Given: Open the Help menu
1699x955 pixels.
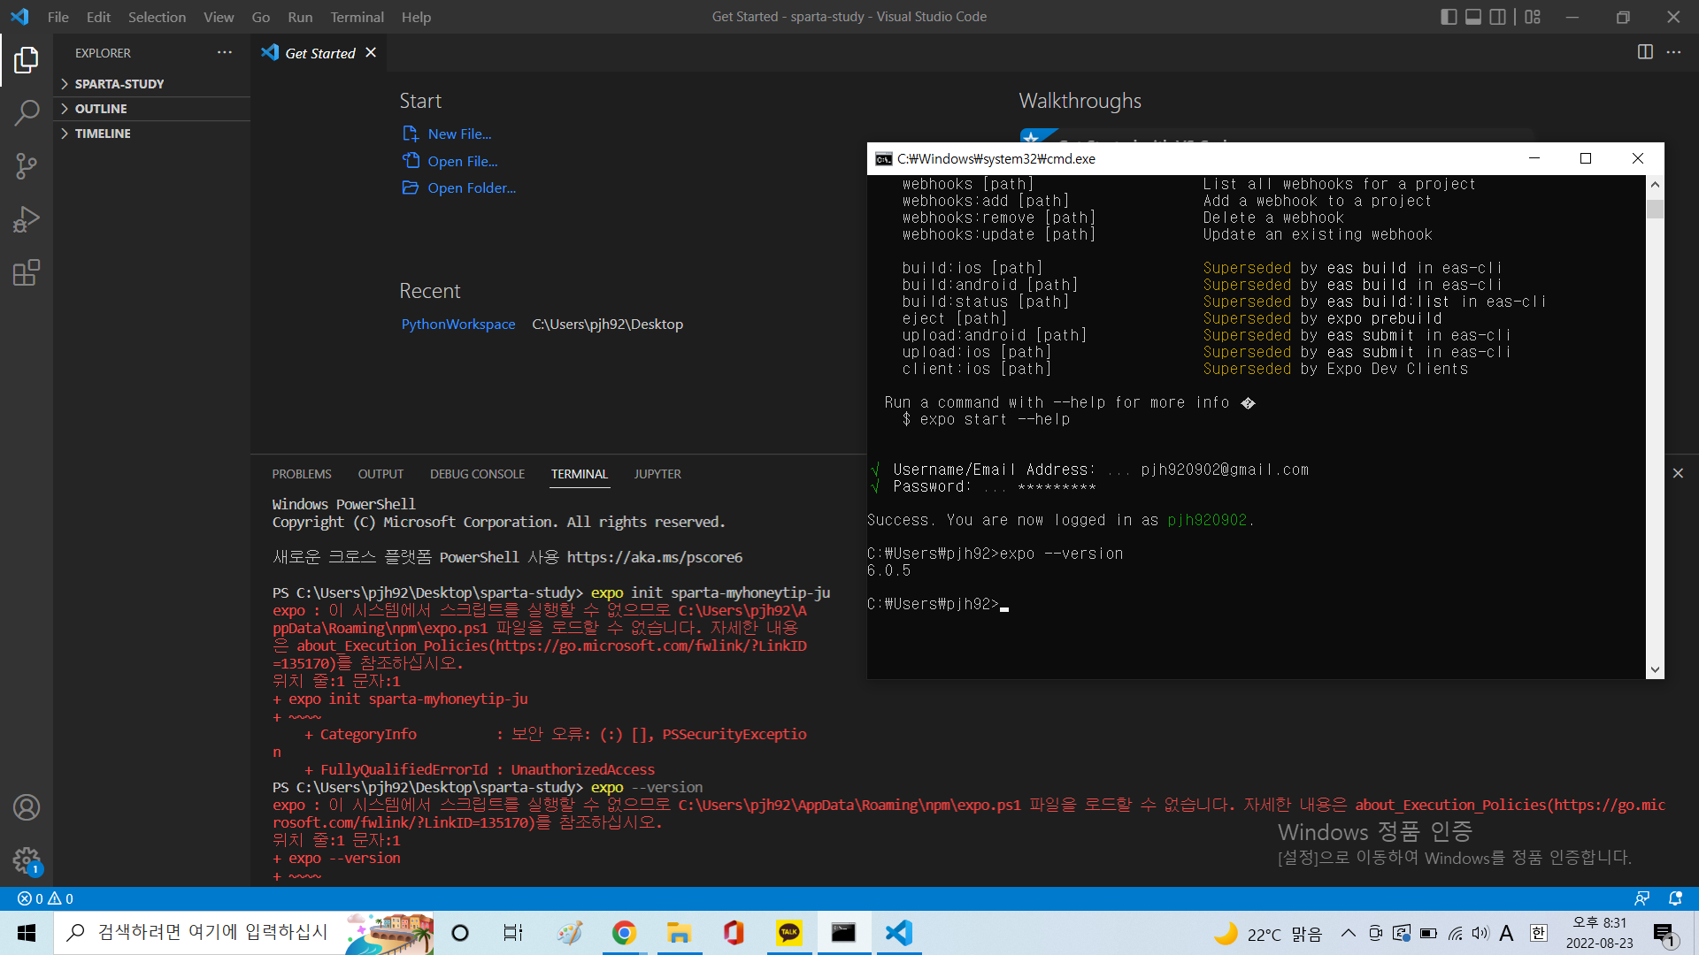Looking at the screenshot, I should pyautogui.click(x=416, y=17).
